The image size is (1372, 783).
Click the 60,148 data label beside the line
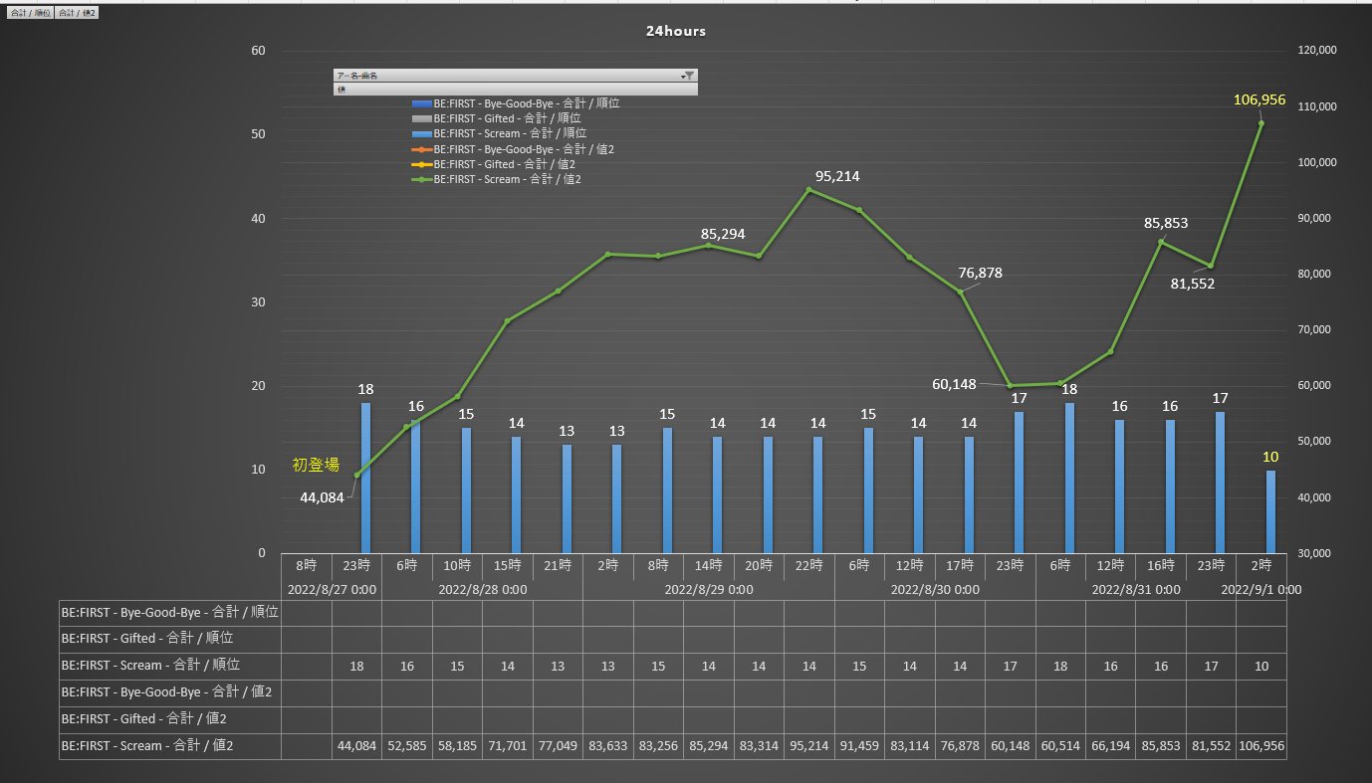955,382
